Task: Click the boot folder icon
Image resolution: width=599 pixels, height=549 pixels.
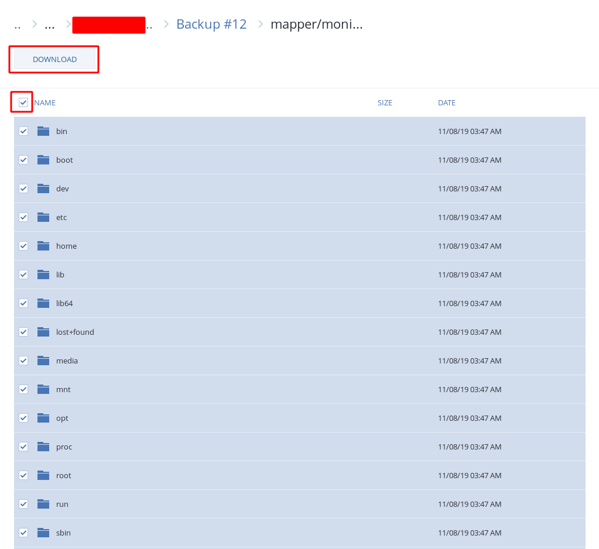Action: (43, 160)
